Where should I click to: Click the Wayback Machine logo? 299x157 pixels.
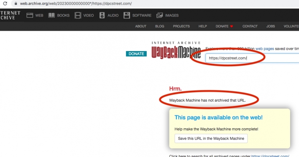176,50
